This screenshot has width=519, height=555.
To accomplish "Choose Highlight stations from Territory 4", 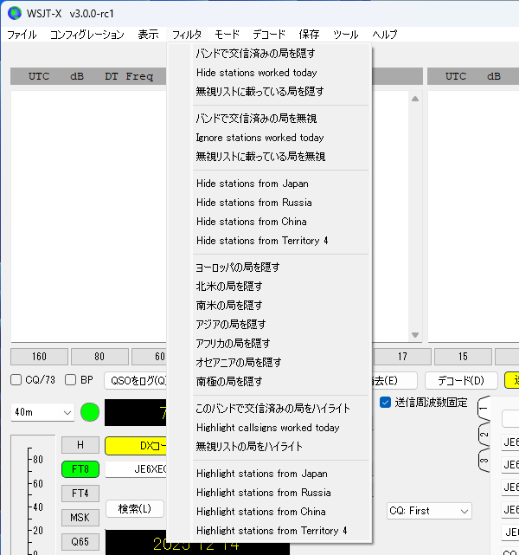I will click(x=270, y=532).
